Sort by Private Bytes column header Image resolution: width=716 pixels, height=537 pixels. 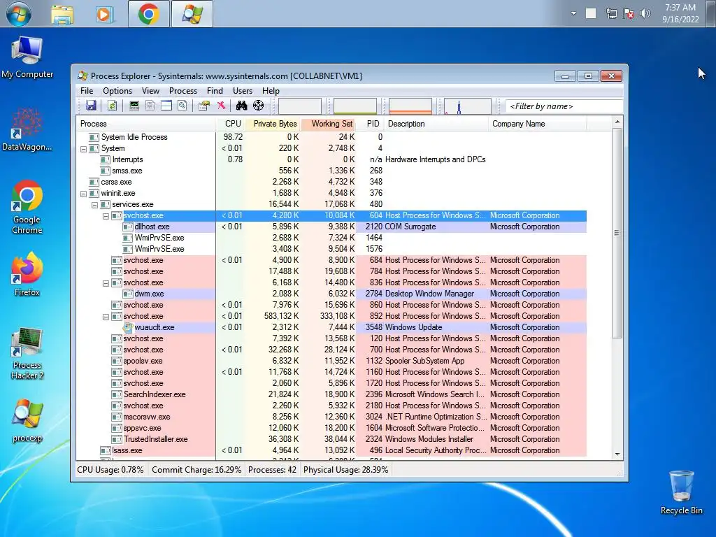coord(273,124)
